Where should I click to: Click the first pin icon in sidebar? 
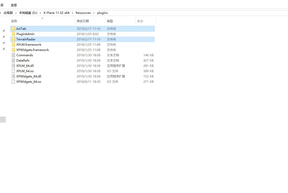tap(4, 31)
